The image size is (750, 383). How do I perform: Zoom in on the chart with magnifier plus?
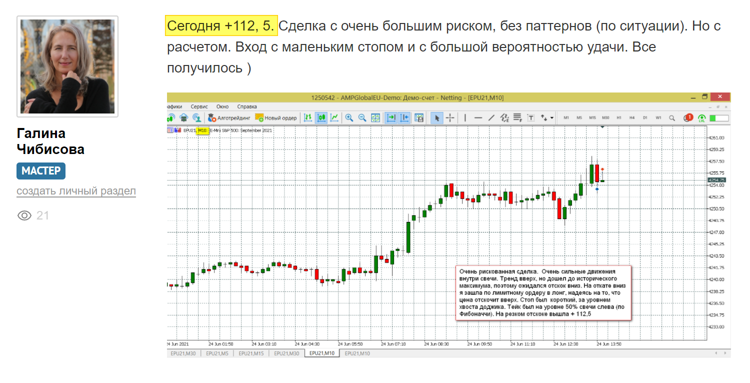pyautogui.click(x=349, y=118)
